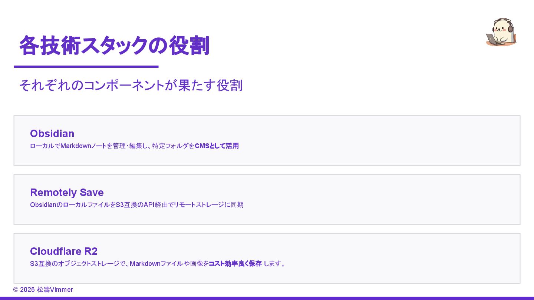Click the Cloudflare R2 description with コスト効率良く保存
Viewport: 534px width, 300px height.
158,264
